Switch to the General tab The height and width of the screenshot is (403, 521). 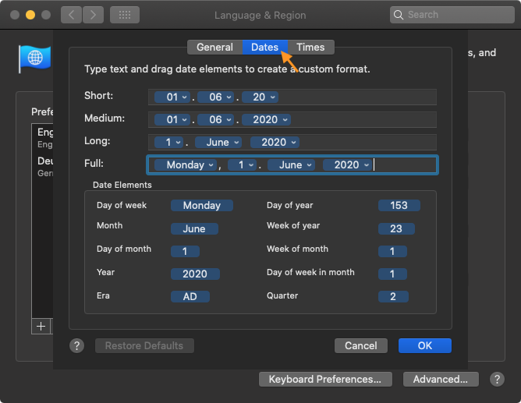tap(214, 47)
